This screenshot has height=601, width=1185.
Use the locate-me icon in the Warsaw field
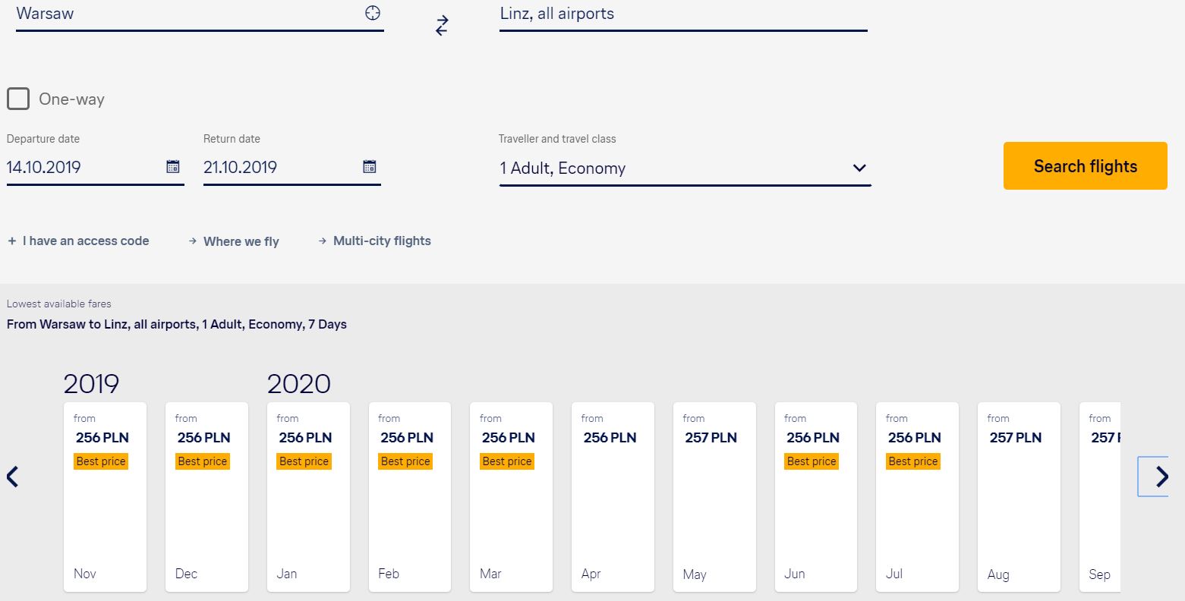click(x=372, y=13)
